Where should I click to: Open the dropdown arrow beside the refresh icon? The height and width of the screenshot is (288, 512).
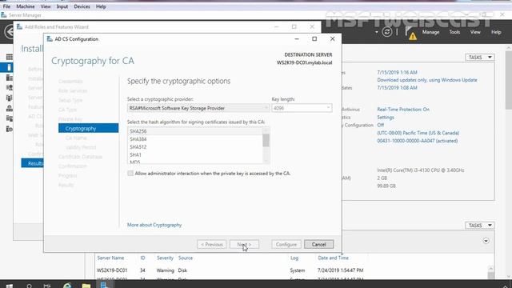377,32
